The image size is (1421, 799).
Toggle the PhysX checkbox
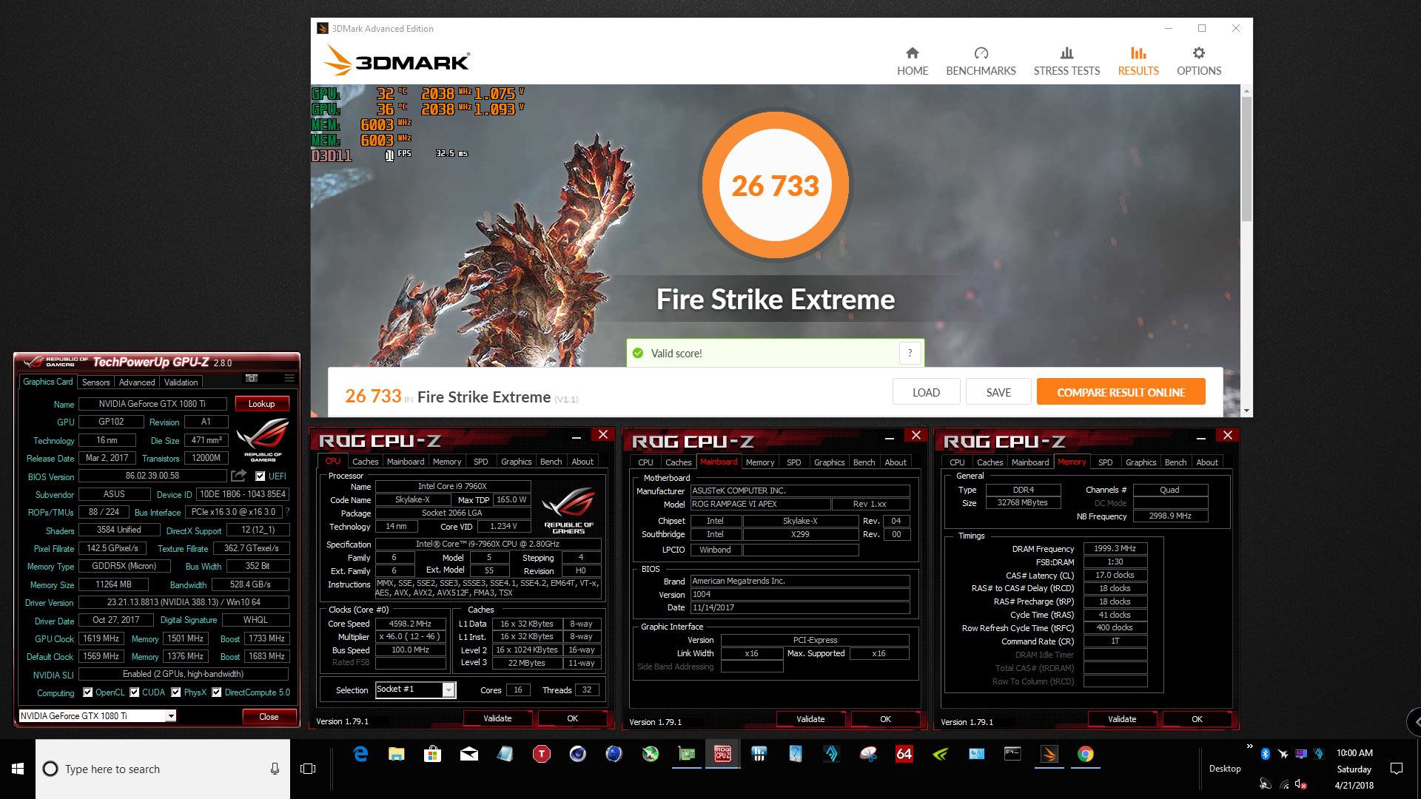(x=176, y=692)
